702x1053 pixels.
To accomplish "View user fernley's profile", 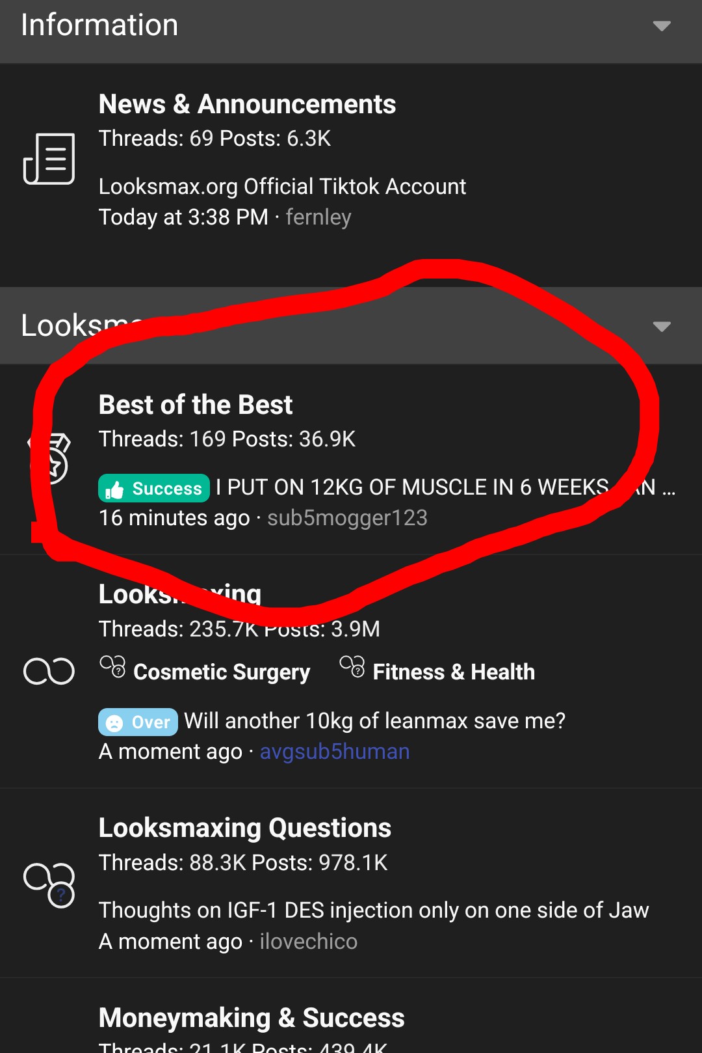I will click(x=318, y=217).
